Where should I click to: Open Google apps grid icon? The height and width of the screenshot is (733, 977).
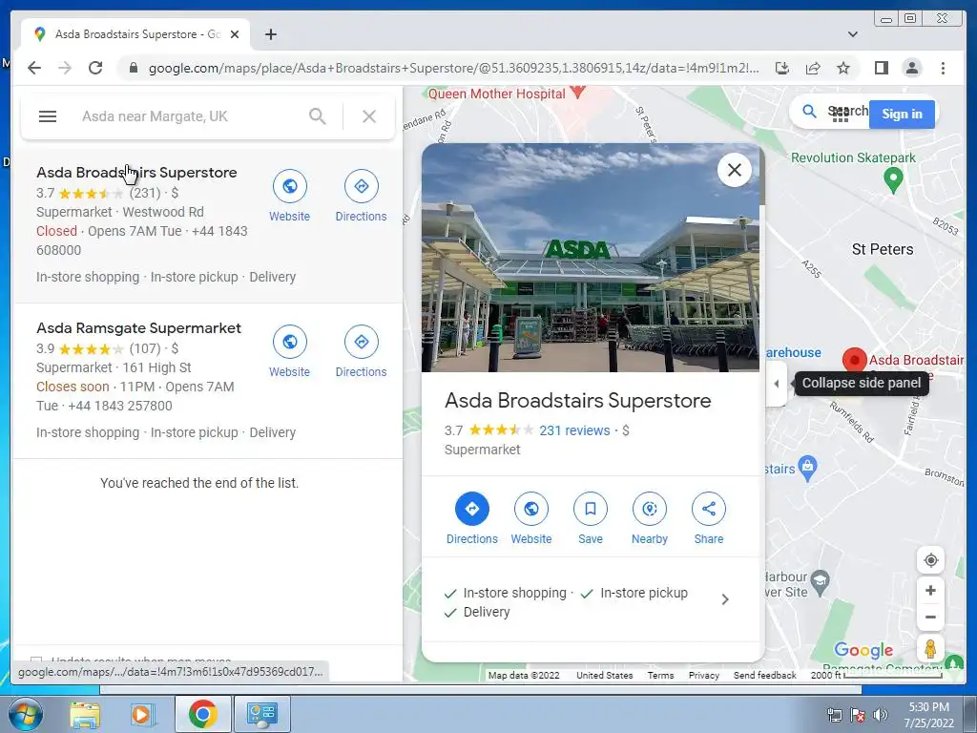point(841,115)
